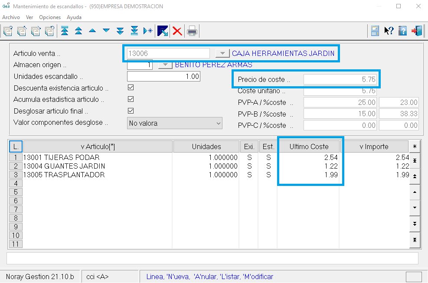Move to the previous record with the single up arrow
The image size is (428, 283).
tap(92, 31)
